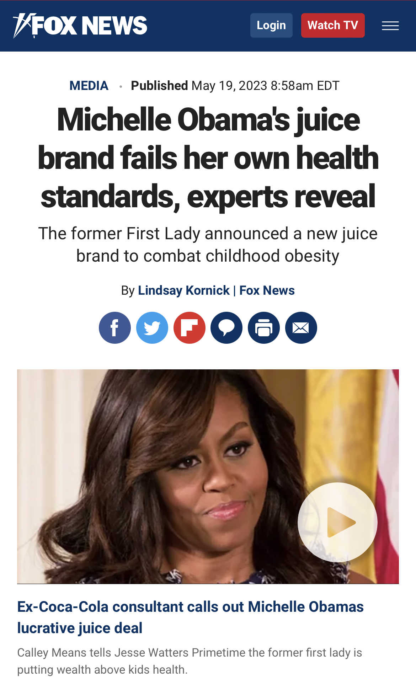Click the article subheadline about juice brand
The height and width of the screenshot is (690, 416).
tap(208, 245)
